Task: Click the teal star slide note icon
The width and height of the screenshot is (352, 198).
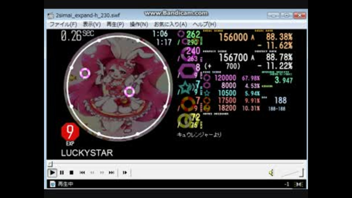Action: [x=186, y=88]
